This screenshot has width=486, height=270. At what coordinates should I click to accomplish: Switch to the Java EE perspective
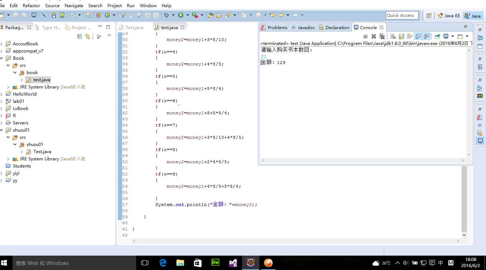point(449,15)
